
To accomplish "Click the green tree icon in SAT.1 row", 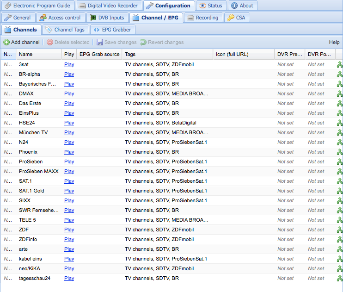I will tap(339, 181).
